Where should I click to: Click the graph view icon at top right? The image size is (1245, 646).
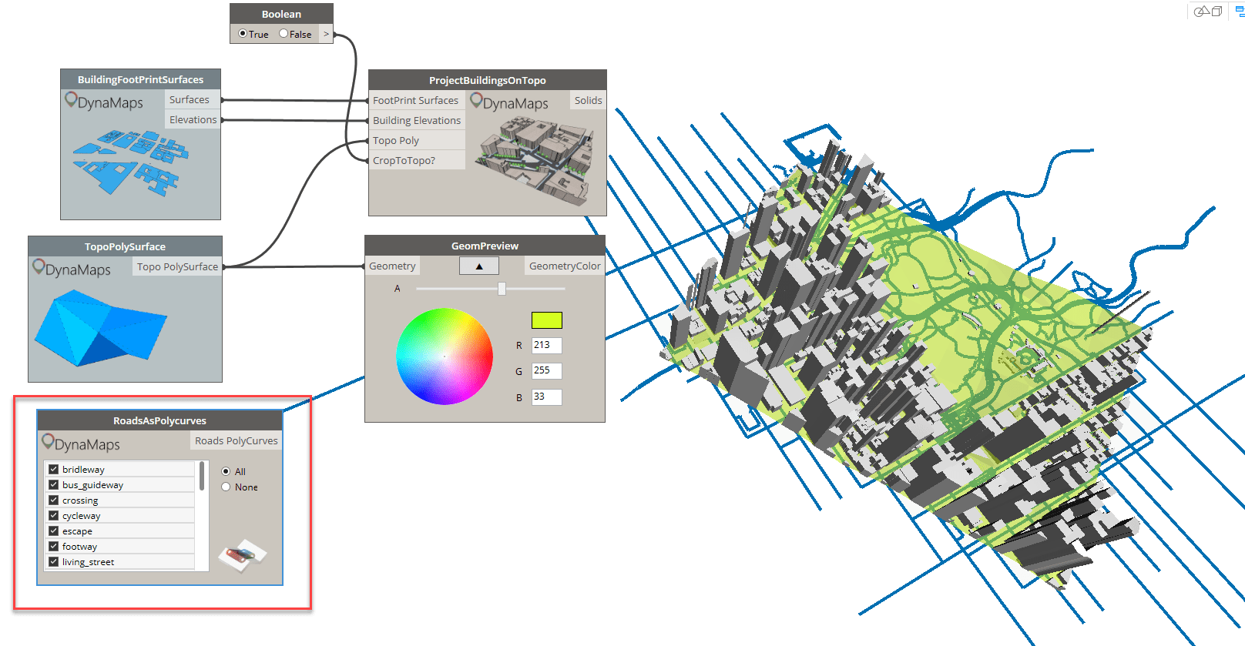tap(1239, 11)
